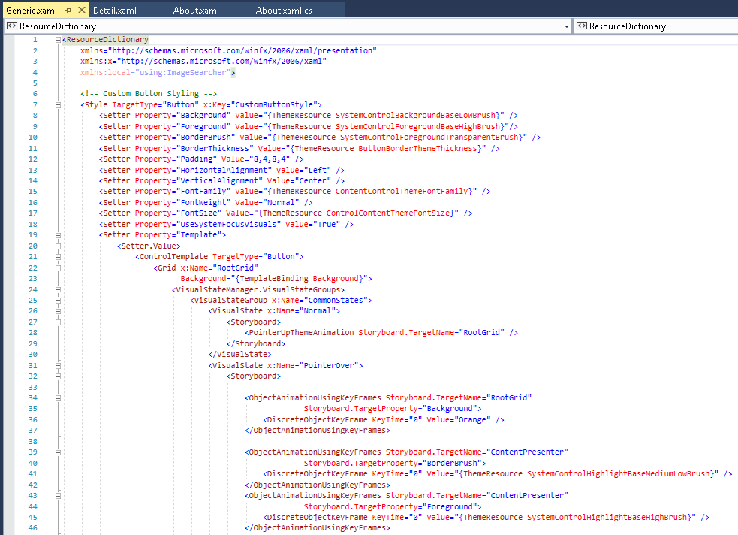738x535 pixels.
Task: Click ControlContentThemeFontSize on line 17
Action: click(x=388, y=213)
